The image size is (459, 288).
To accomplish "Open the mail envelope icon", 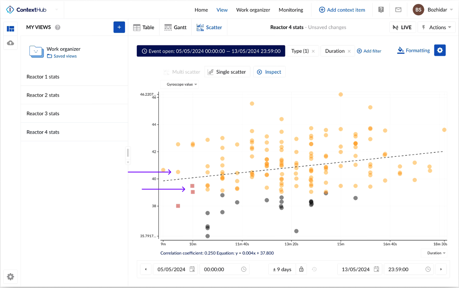I will tap(398, 9).
